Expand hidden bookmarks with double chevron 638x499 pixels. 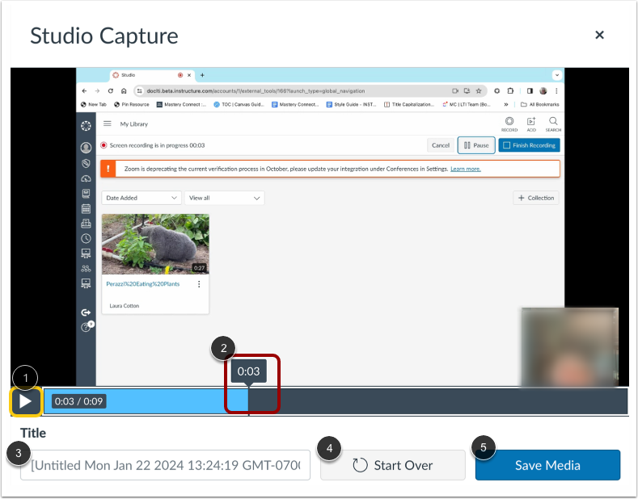coord(505,104)
